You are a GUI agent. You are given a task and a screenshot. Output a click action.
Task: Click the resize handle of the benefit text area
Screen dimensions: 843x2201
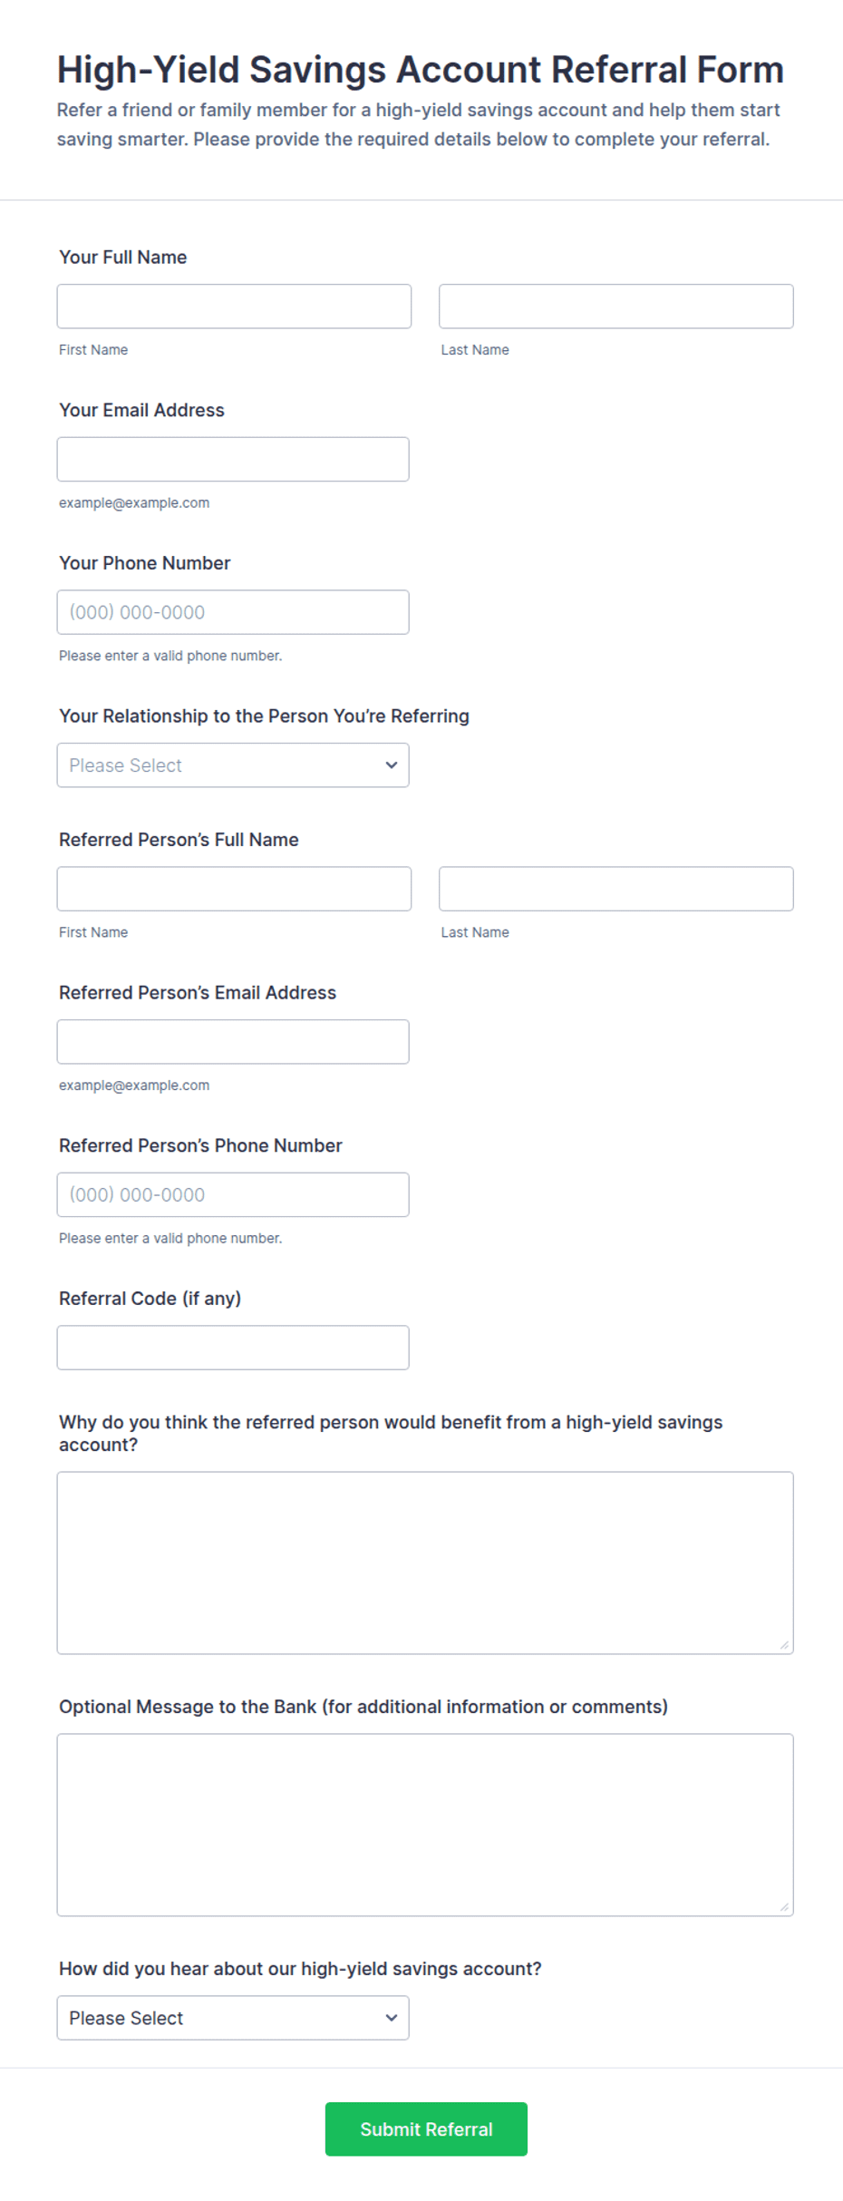[x=784, y=1645]
